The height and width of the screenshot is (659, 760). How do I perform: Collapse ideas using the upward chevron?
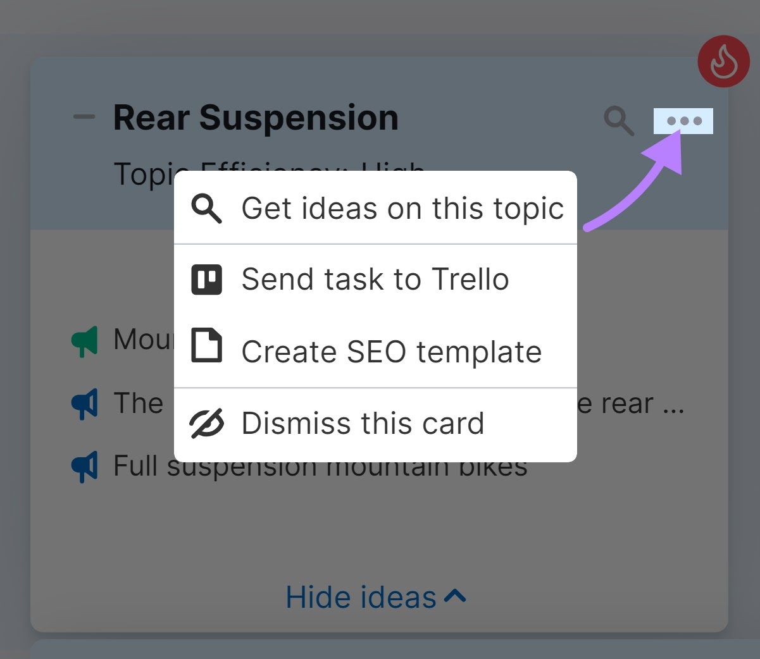(455, 596)
